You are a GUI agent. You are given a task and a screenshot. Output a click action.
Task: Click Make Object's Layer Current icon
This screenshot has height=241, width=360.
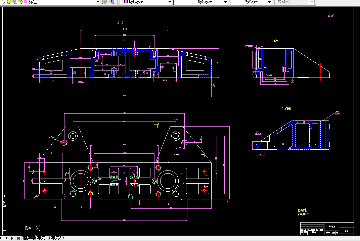pyautogui.click(x=104, y=2)
